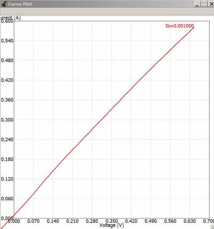The width and height of the screenshot is (214, 229).
Task: Click the Curve Plot window icon
Action: point(4,4)
